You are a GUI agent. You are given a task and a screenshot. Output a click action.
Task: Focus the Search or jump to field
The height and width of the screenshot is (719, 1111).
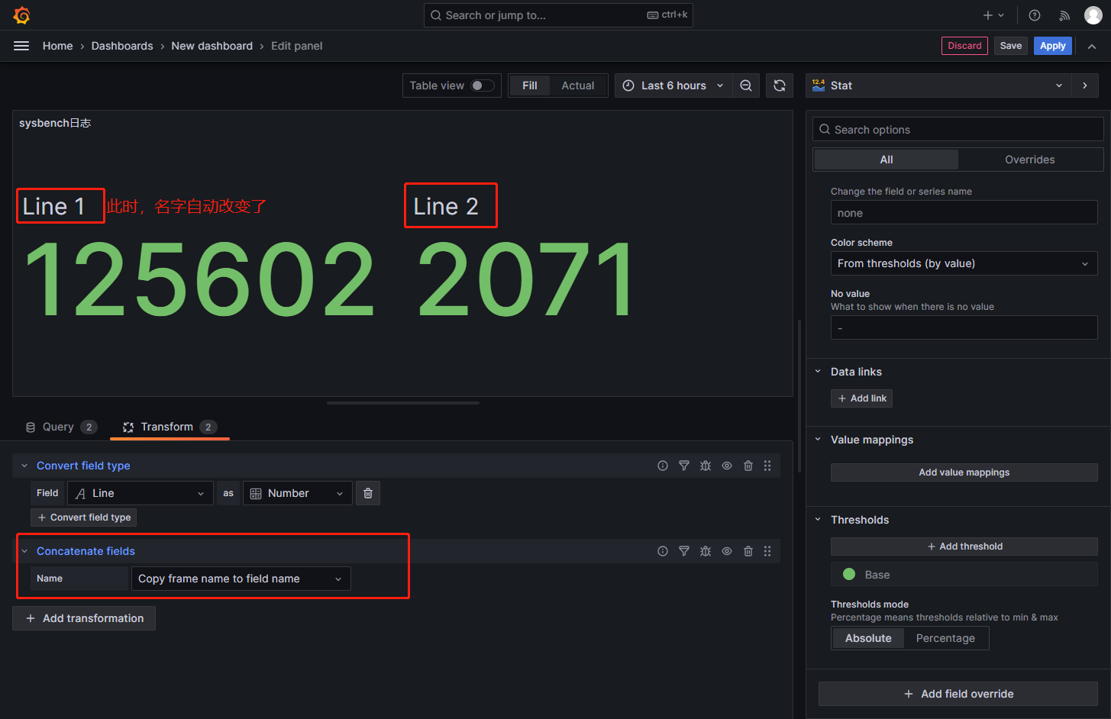coord(558,15)
